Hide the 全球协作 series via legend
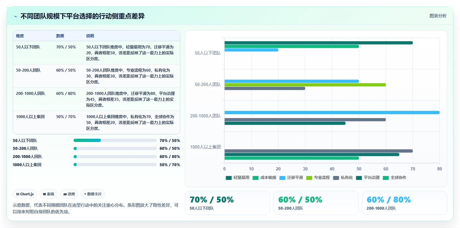The height and width of the screenshot is (228, 460). pyautogui.click(x=394, y=178)
